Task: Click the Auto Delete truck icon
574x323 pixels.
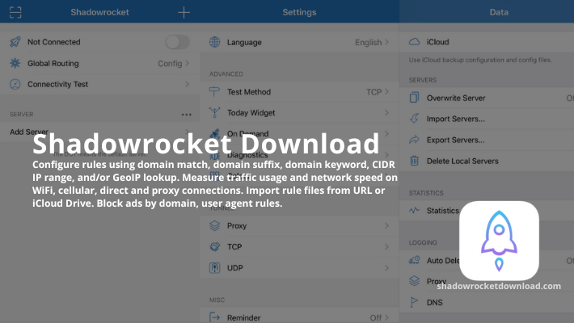Action: [x=414, y=260]
